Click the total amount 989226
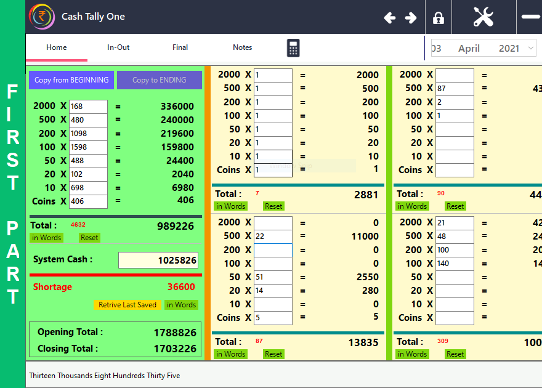Viewport: 542px width, 388px height. point(176,226)
